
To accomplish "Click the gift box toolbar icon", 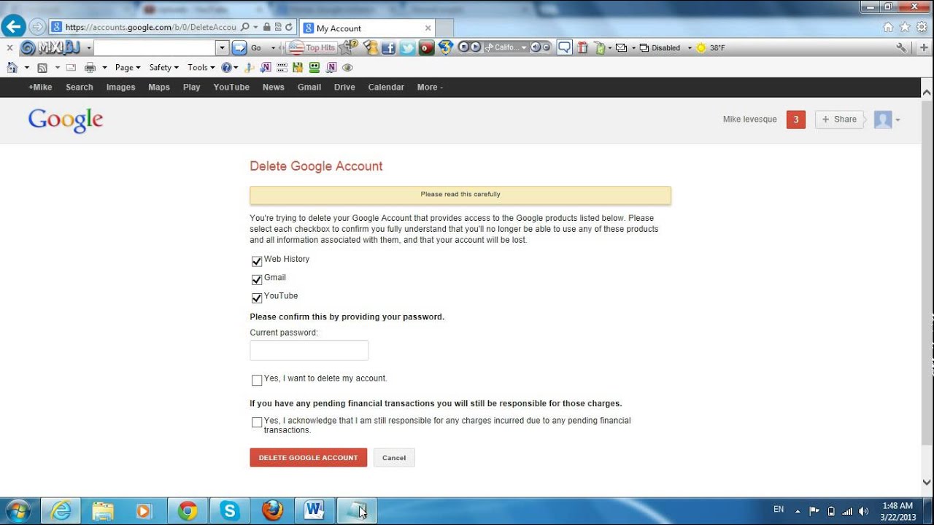I will coord(582,48).
